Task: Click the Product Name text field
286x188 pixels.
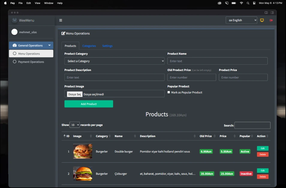Action: click(217, 61)
